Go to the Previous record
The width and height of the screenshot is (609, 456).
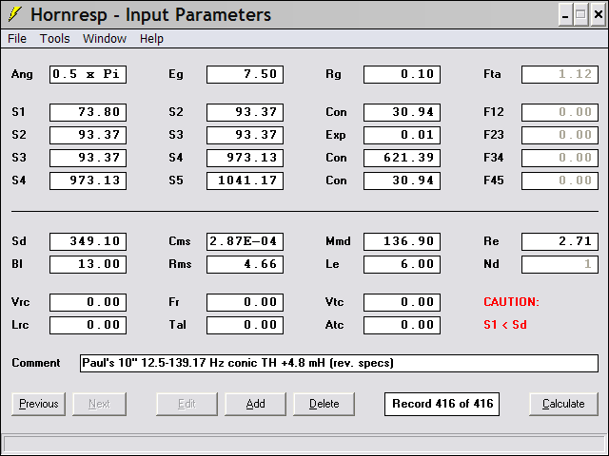coord(38,404)
